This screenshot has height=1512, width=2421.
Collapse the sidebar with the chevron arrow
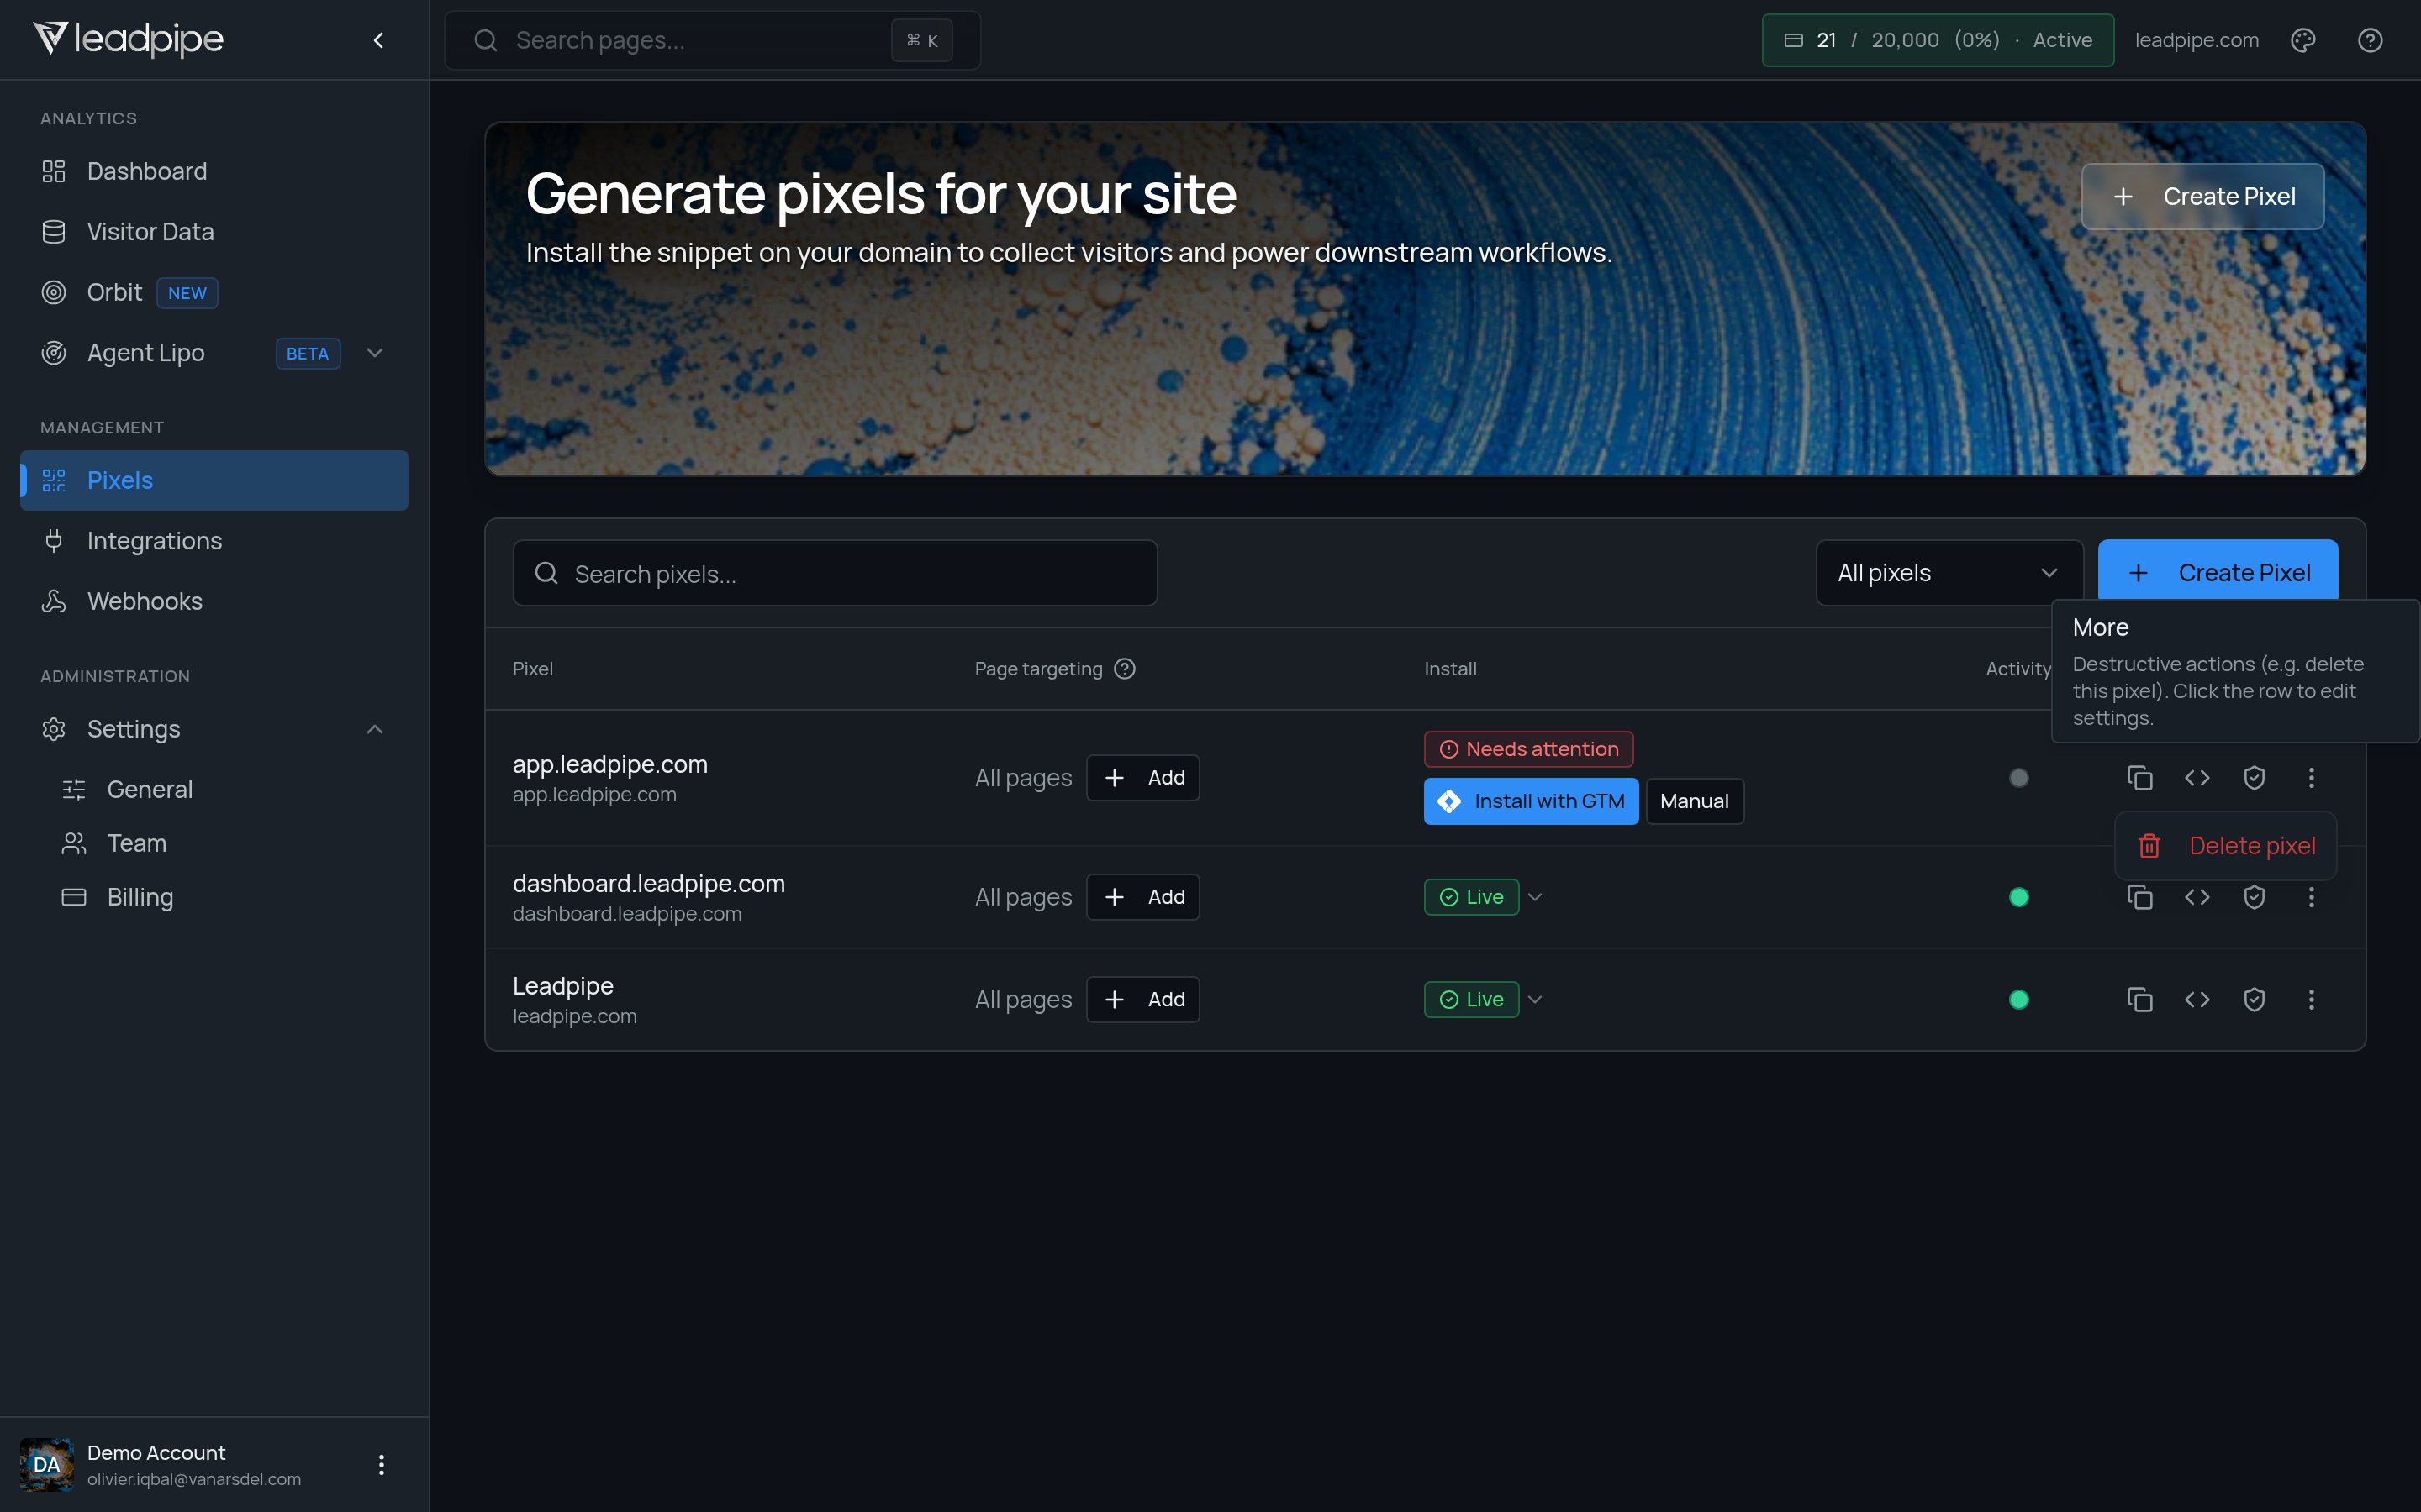[378, 40]
